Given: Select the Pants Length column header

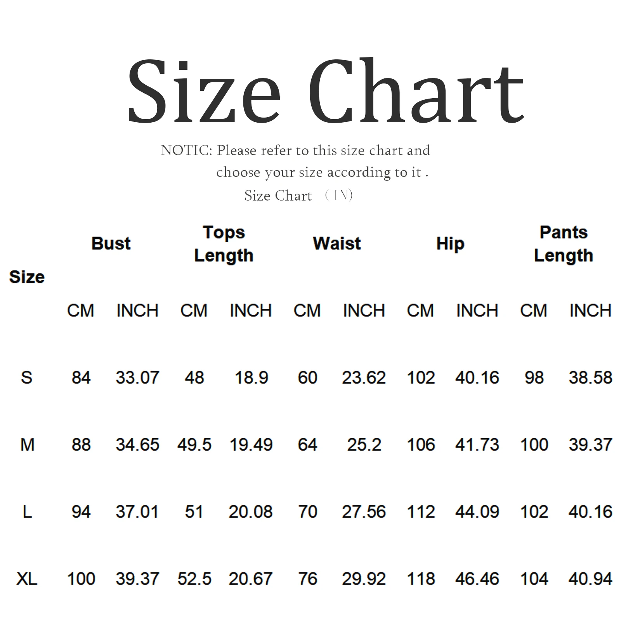Looking at the screenshot, I should pos(564,244).
